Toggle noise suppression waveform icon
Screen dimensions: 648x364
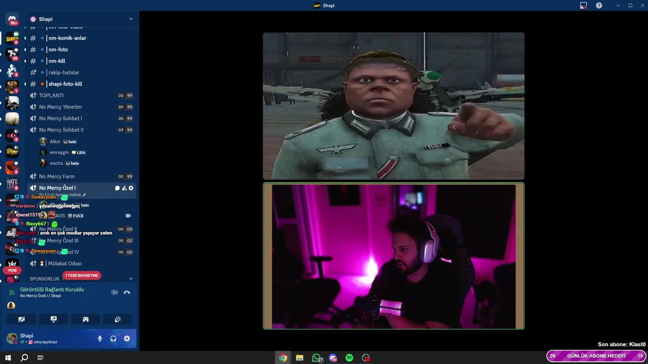click(114, 292)
